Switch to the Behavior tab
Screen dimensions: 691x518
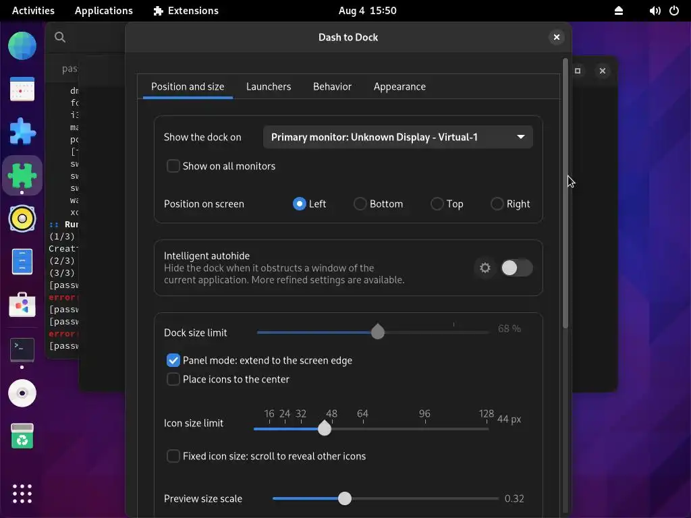coord(332,87)
